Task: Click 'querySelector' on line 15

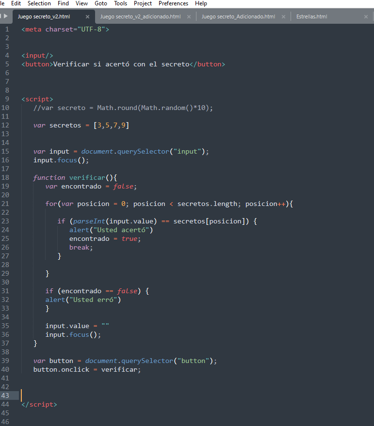Action: tap(143, 152)
